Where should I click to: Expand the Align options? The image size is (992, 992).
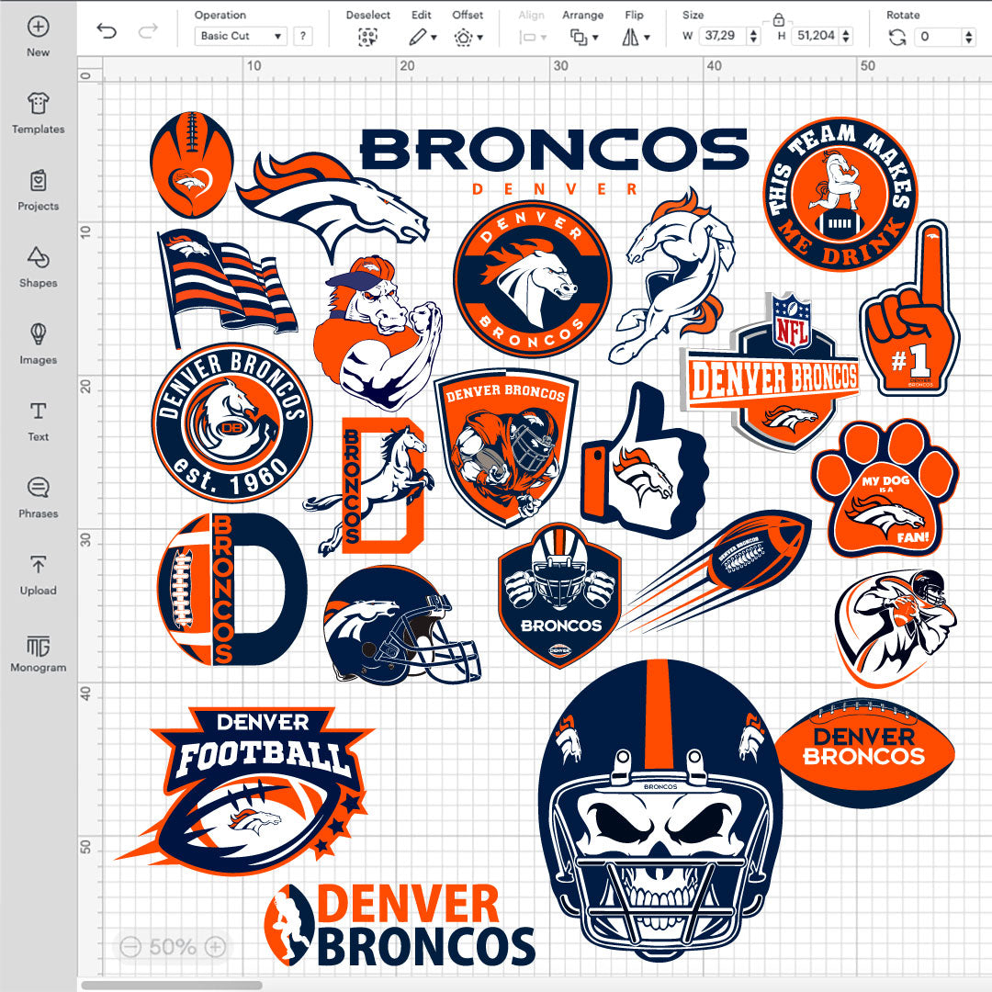click(x=532, y=37)
